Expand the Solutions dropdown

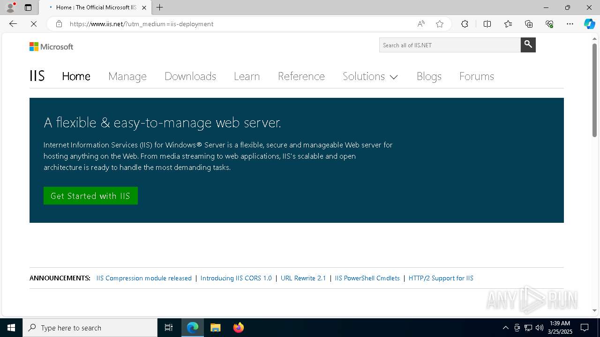pyautogui.click(x=370, y=76)
